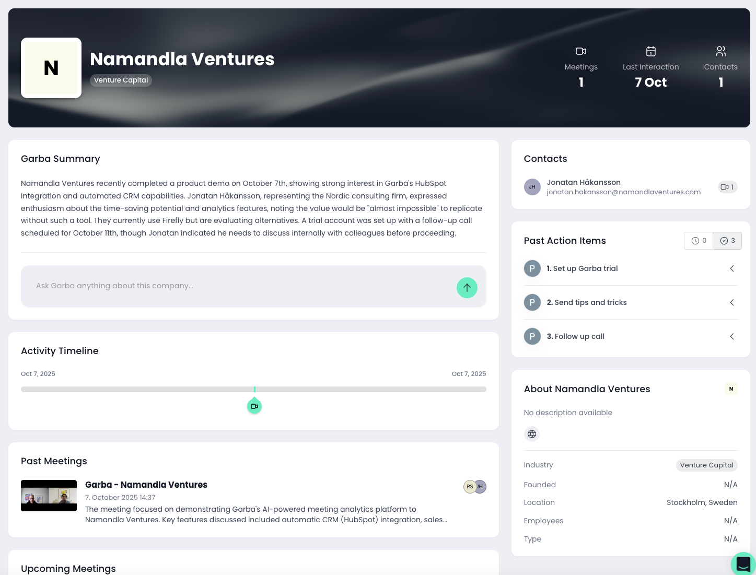Viewport: 756px width, 575px height.
Task: Click the Venture Capital industry chip
Action: tap(706, 465)
